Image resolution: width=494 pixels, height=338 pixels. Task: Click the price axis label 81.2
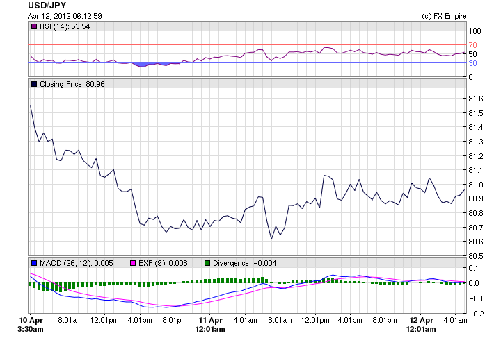click(x=476, y=156)
